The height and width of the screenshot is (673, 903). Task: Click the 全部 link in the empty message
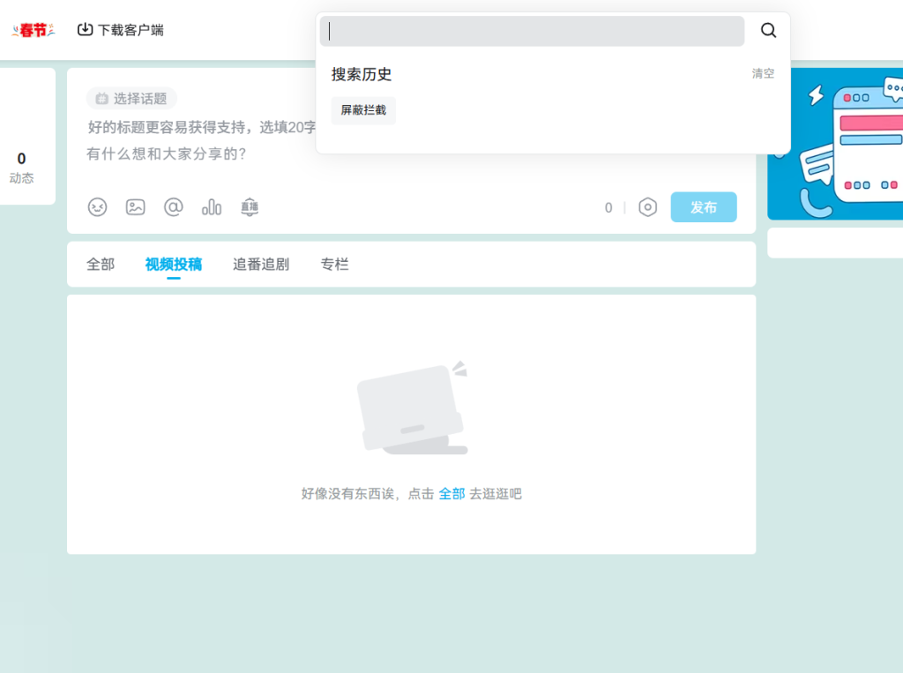pyautogui.click(x=451, y=494)
